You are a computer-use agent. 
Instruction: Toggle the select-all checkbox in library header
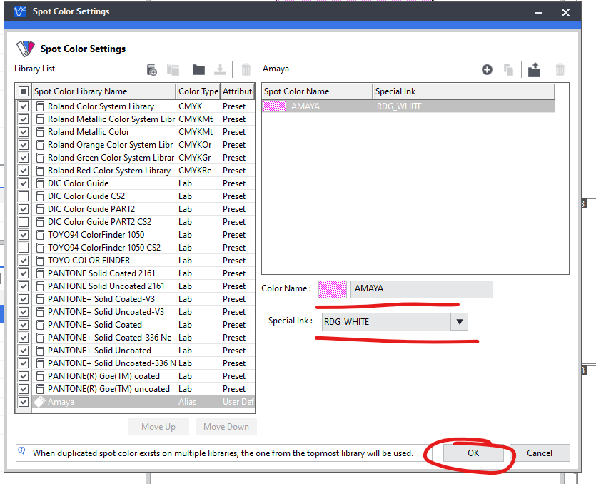(24, 91)
